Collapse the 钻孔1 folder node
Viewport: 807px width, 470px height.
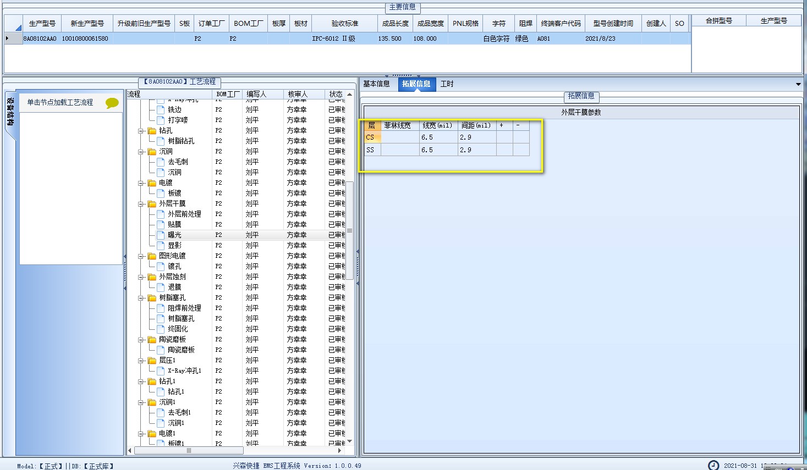pos(141,381)
